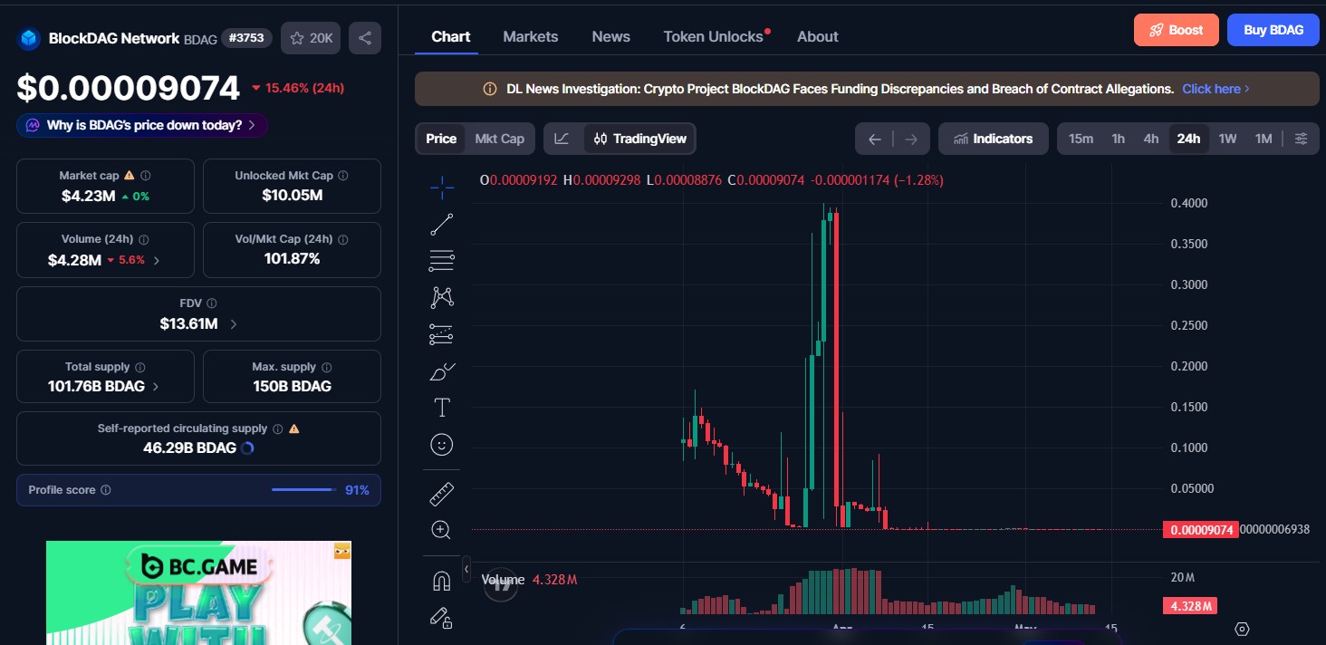
Task: Open the Indicators menu
Action: coord(994,139)
